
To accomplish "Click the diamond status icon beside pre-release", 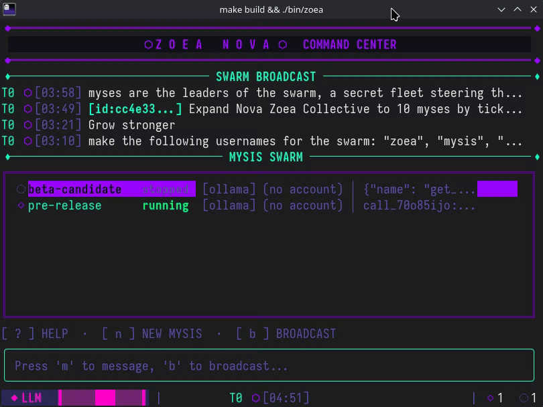I will 21,206.
